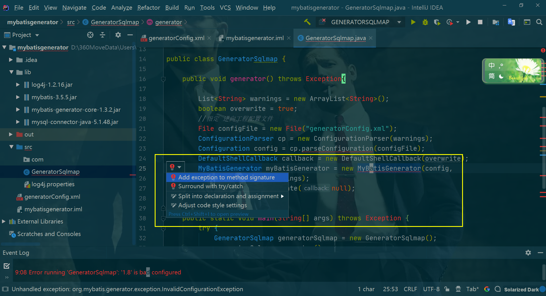Stop the process with the square icon
This screenshot has width=546, height=296.
[x=480, y=22]
